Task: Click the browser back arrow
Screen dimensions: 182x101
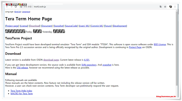Action: click(x=7, y=7)
